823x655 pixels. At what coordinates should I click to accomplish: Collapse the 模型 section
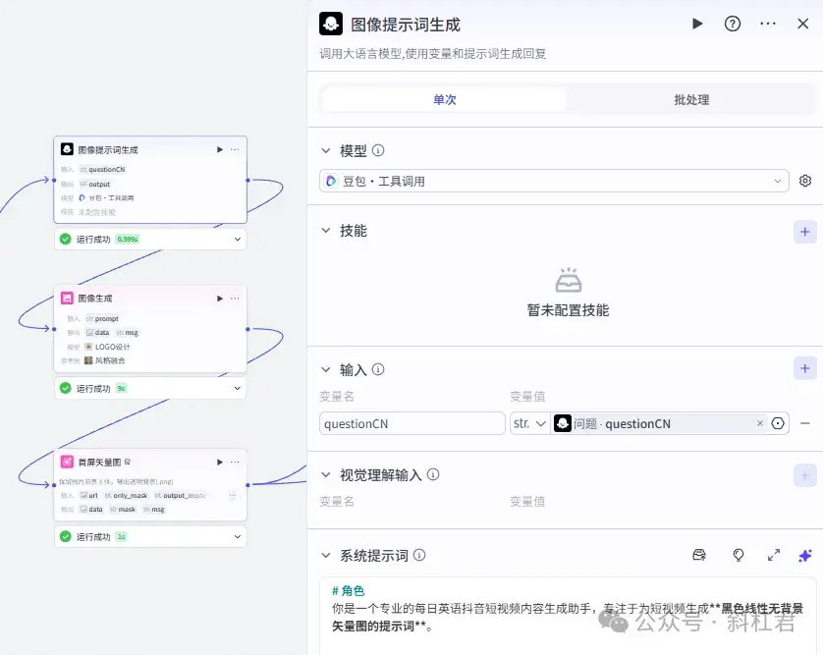[x=326, y=150]
